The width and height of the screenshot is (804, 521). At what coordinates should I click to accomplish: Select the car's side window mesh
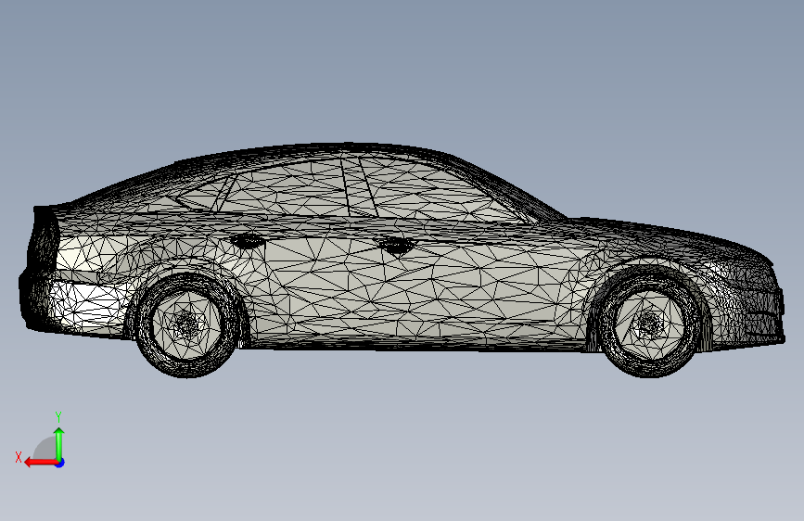354,190
